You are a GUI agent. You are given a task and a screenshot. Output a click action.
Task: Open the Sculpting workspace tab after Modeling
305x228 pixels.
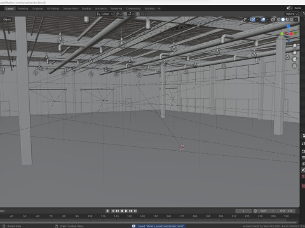(37, 9)
